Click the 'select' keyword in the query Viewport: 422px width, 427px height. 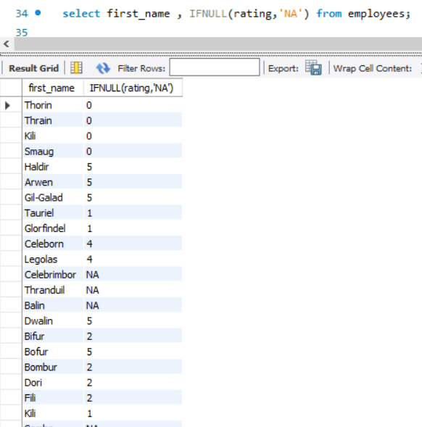(x=81, y=13)
